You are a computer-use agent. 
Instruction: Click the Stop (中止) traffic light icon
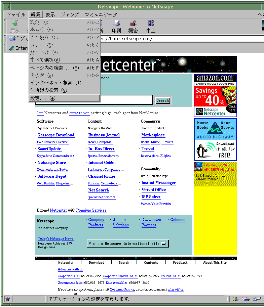point(151,23)
